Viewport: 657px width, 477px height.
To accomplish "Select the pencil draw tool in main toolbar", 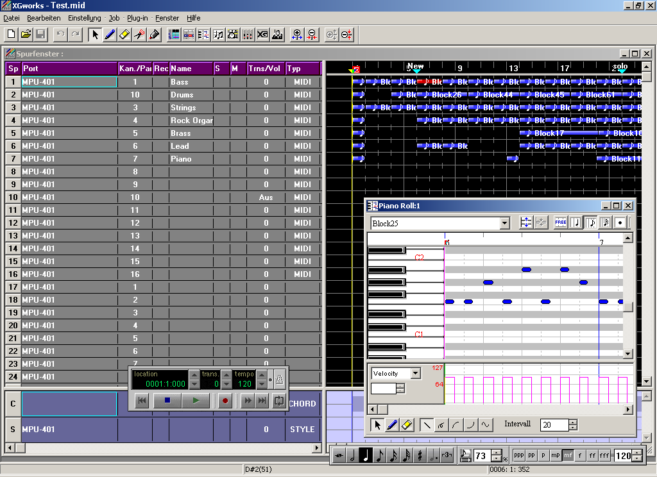I will coord(110,35).
